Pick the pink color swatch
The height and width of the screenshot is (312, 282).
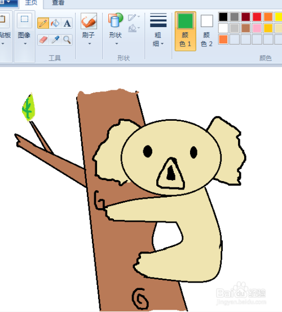pos(257,28)
